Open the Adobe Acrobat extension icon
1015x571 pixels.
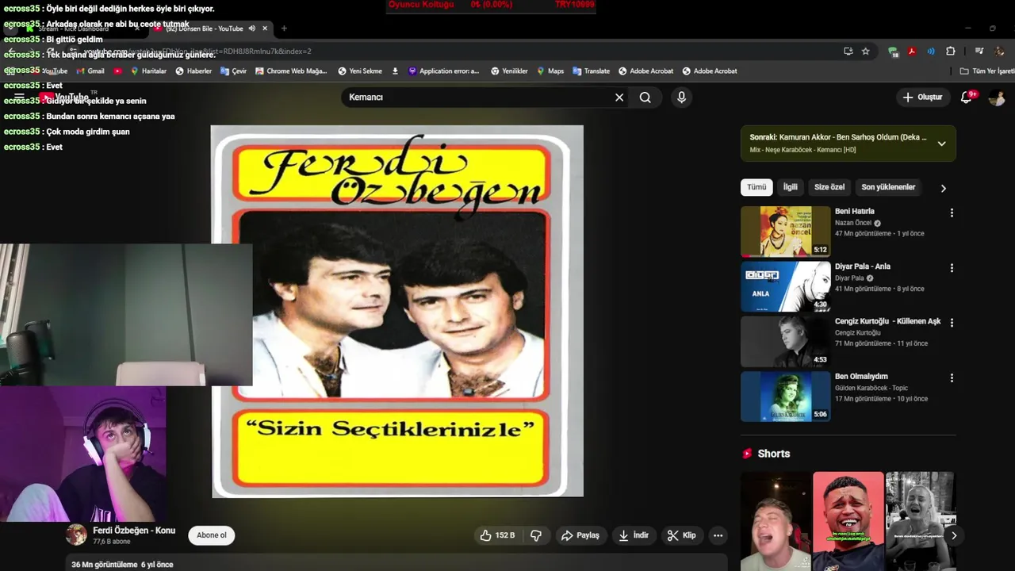(912, 51)
